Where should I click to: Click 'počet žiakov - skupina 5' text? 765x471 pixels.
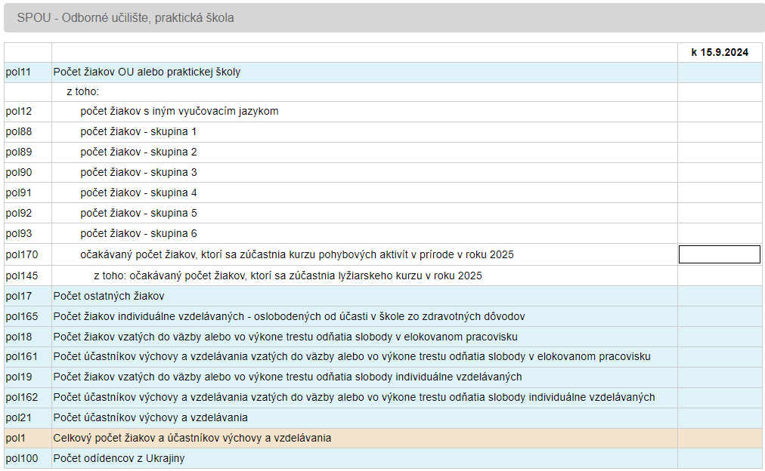click(138, 214)
